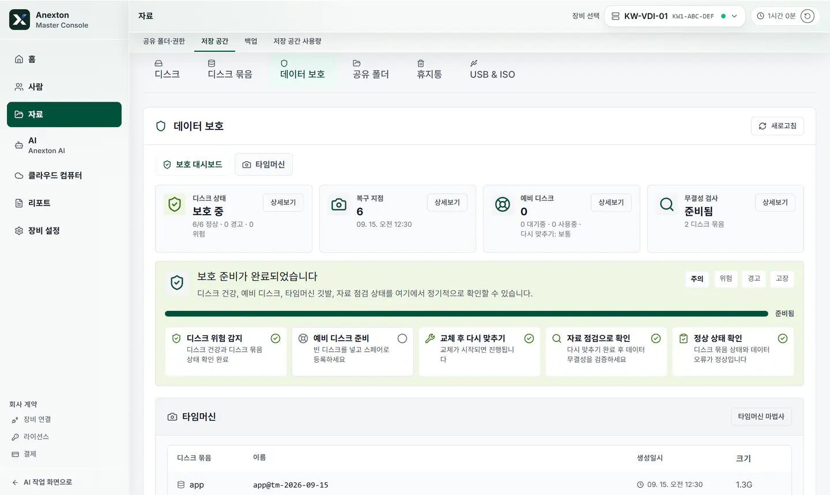Click the database icon in the app row
This screenshot has width=830, height=495.
(x=181, y=485)
